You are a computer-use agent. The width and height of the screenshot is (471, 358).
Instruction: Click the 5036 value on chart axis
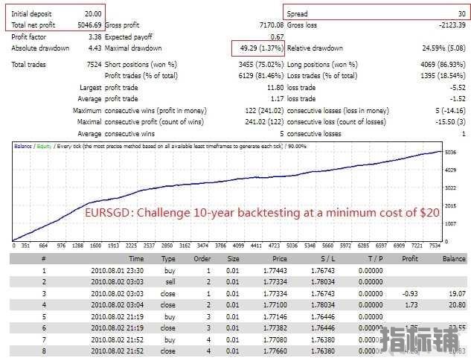coord(451,153)
